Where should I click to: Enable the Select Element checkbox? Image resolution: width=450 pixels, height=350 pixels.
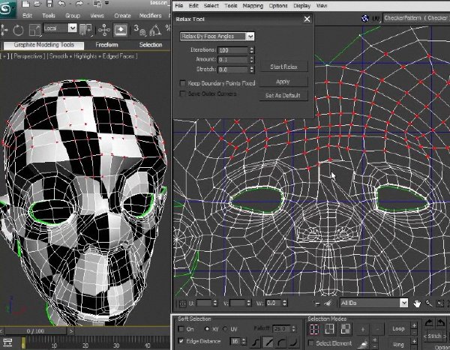click(x=310, y=343)
